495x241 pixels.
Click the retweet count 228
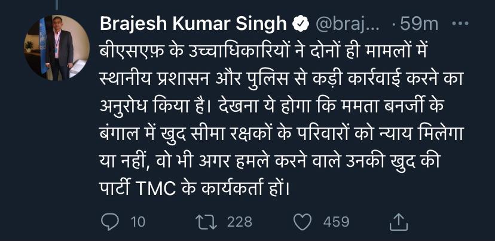point(240,222)
